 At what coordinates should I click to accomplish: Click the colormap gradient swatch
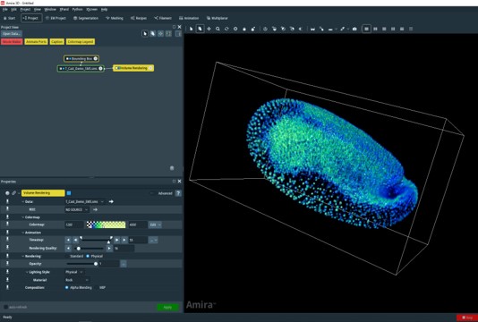click(107, 225)
